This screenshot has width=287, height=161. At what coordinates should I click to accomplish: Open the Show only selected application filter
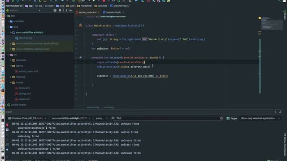click(x=260, y=118)
